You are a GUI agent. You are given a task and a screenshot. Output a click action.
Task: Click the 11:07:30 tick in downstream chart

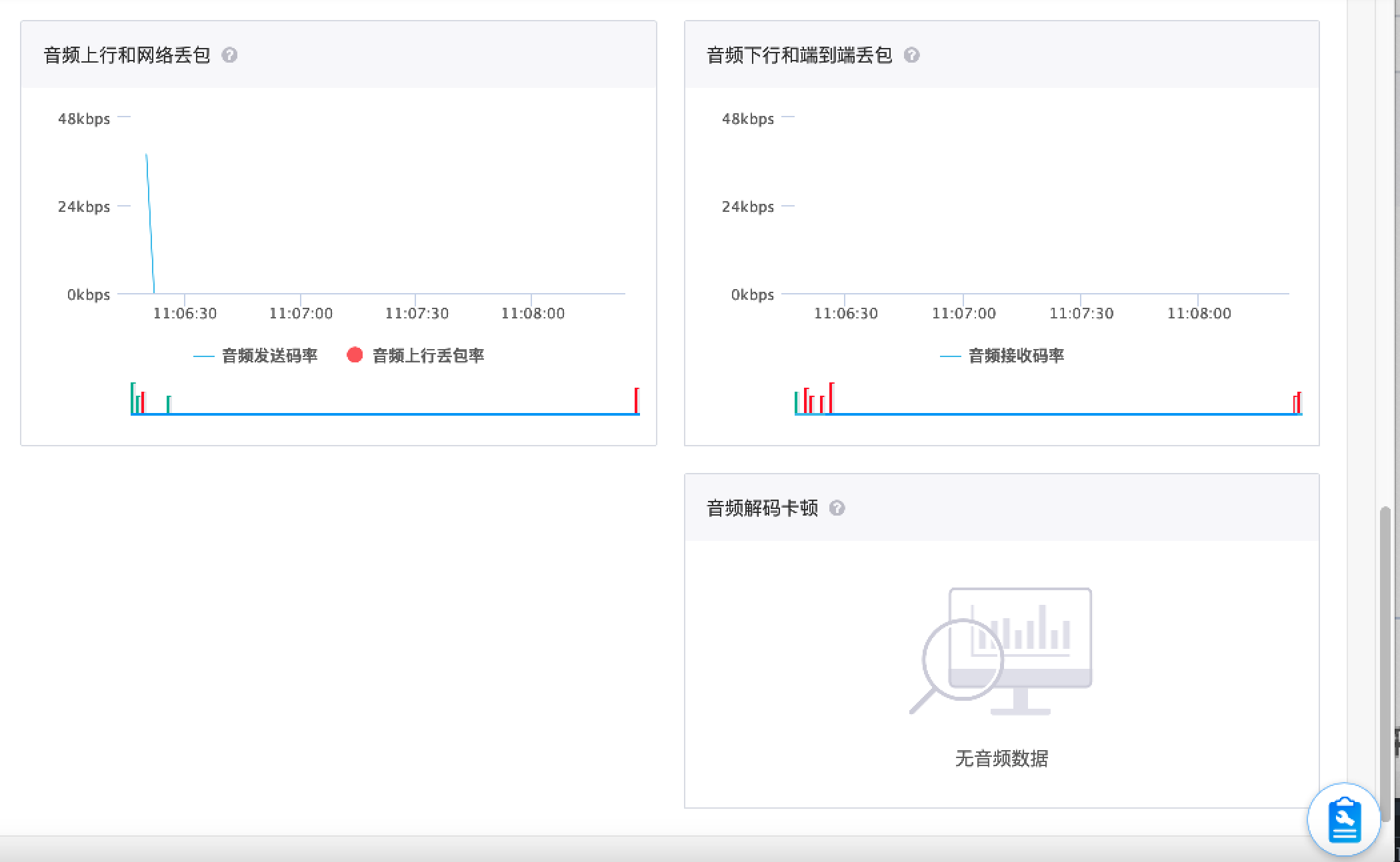pyautogui.click(x=1081, y=313)
